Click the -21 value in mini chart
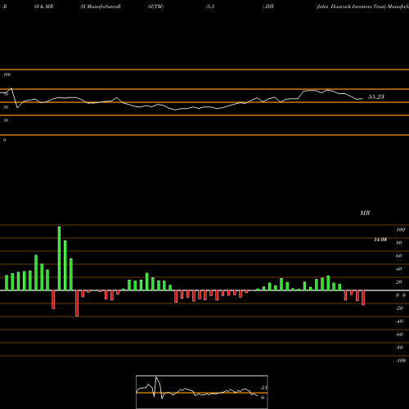This screenshot has width=409, height=409. point(263,388)
